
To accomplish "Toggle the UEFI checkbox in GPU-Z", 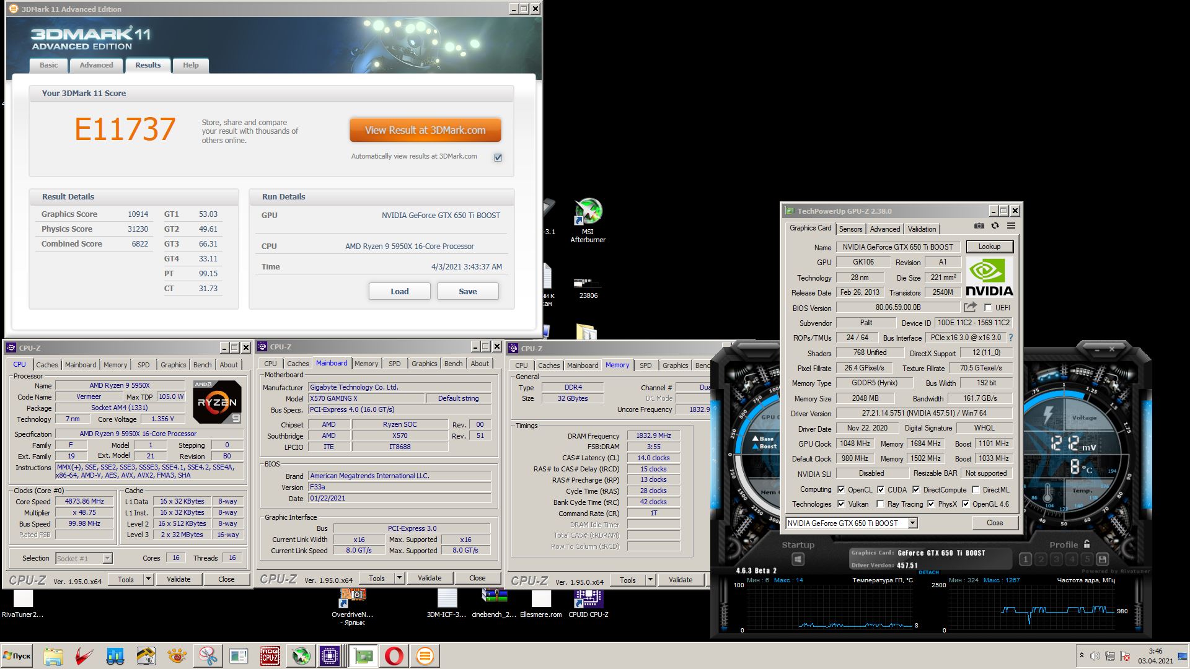I will coord(988,307).
